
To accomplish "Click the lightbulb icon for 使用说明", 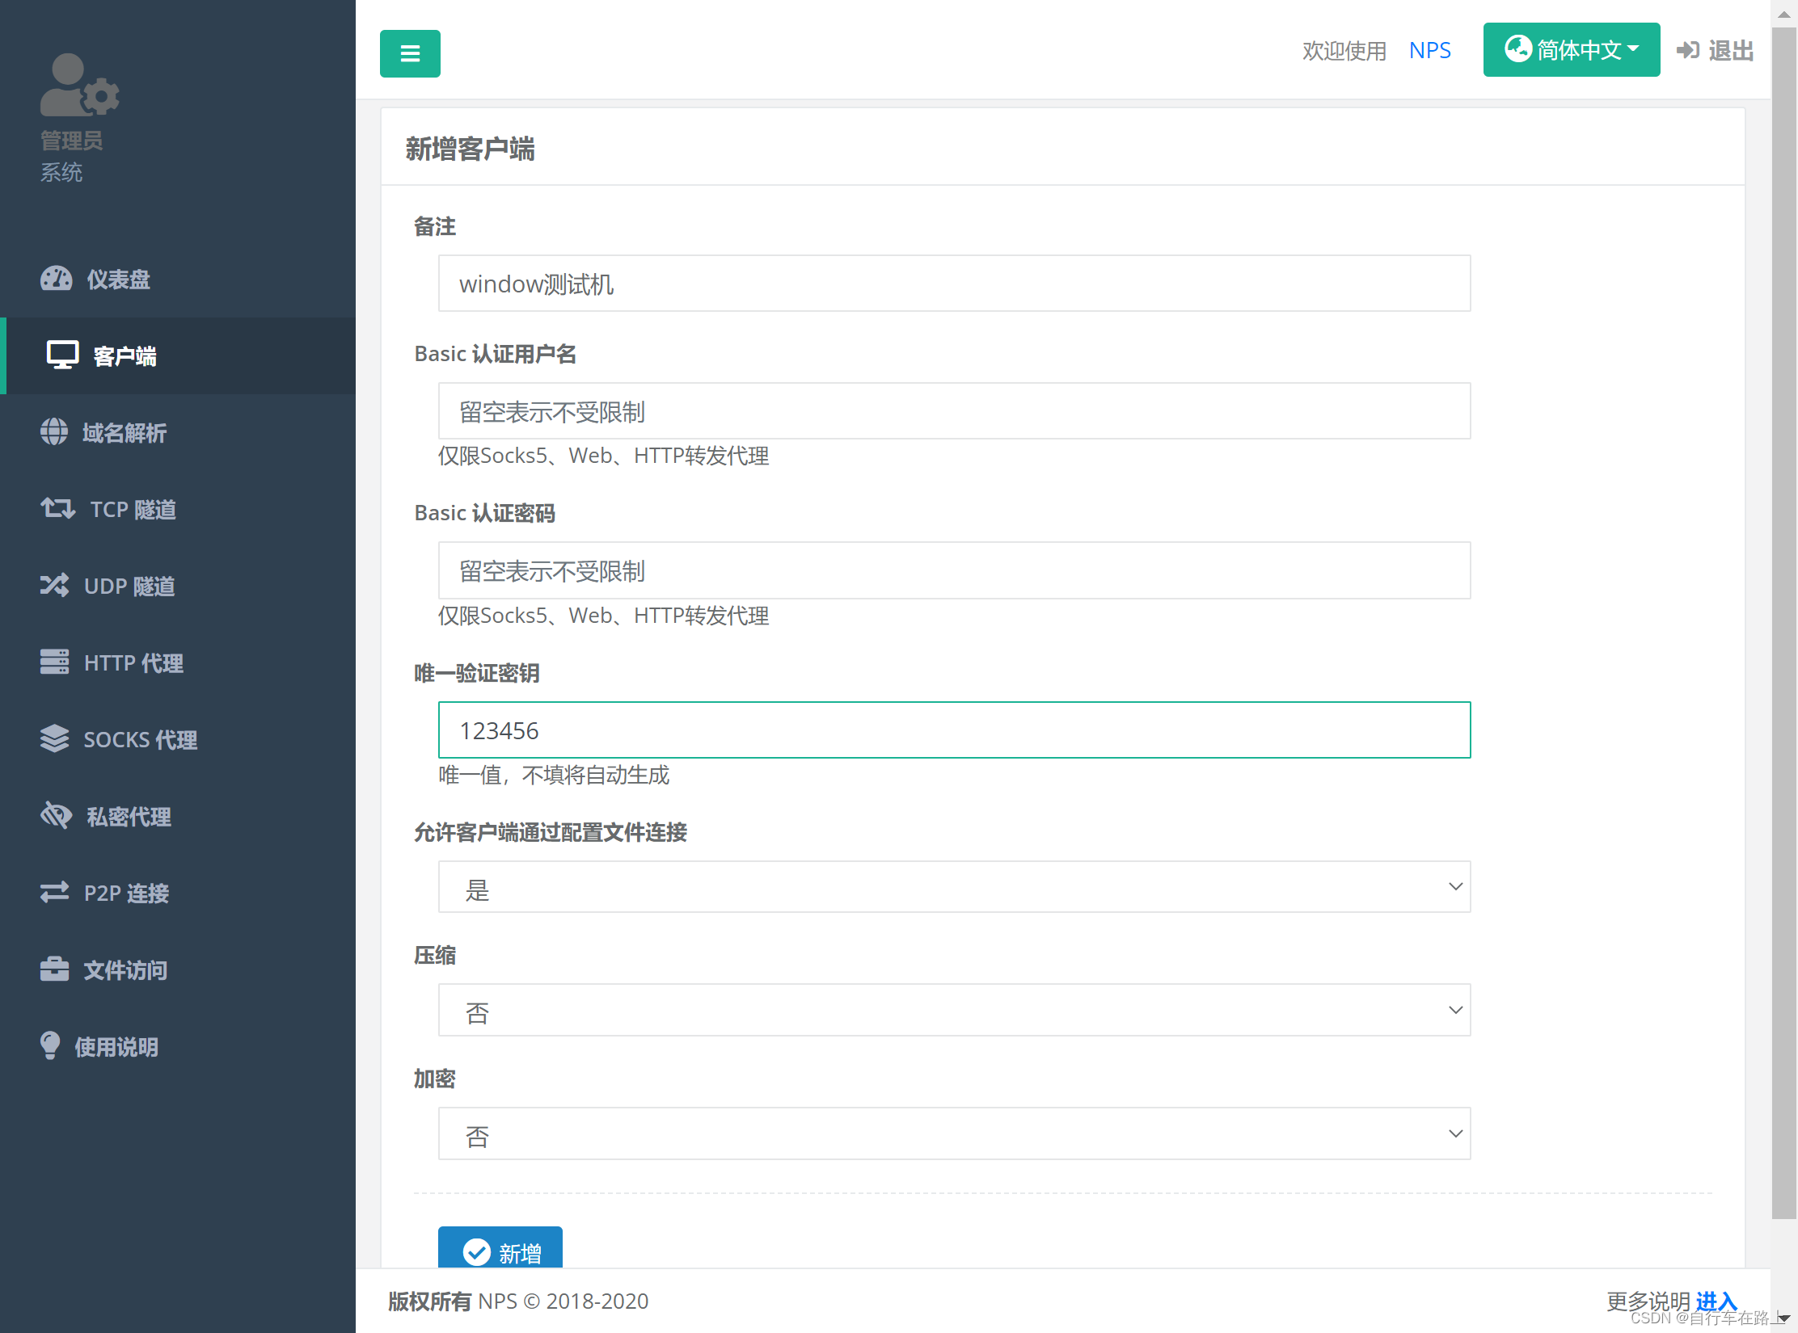I will 50,1045.
